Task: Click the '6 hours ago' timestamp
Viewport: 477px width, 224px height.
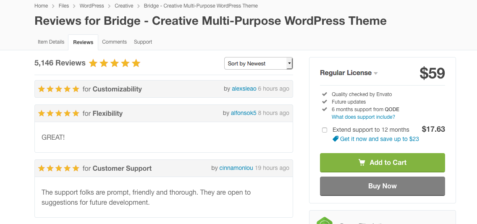Action: (x=273, y=89)
